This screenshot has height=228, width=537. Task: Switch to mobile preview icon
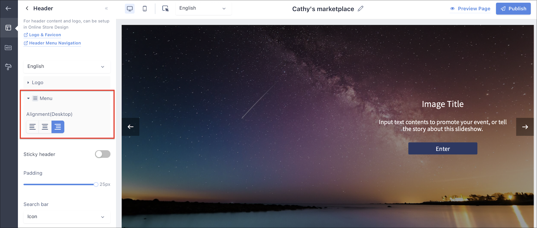[145, 9]
